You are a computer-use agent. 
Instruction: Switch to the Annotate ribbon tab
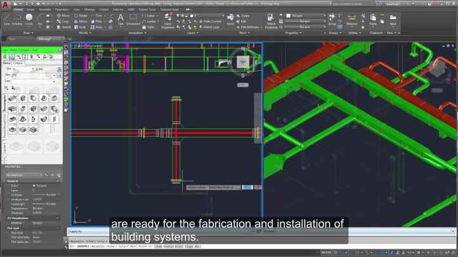pyautogui.click(x=45, y=9)
